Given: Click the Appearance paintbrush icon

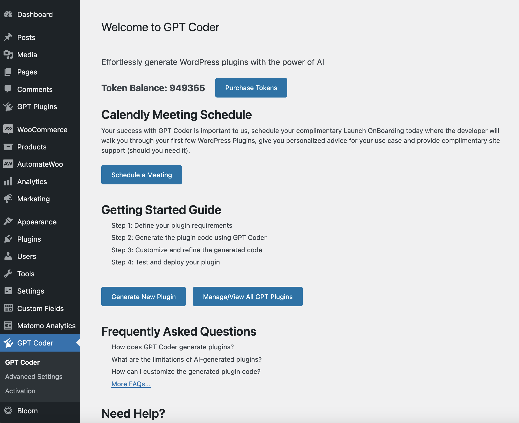Looking at the screenshot, I should [8, 222].
